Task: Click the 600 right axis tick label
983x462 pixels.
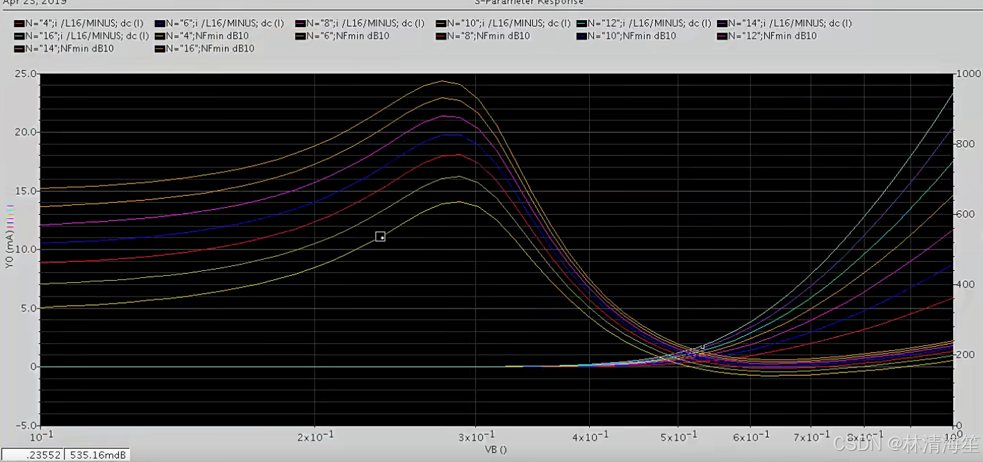Action: [965, 214]
